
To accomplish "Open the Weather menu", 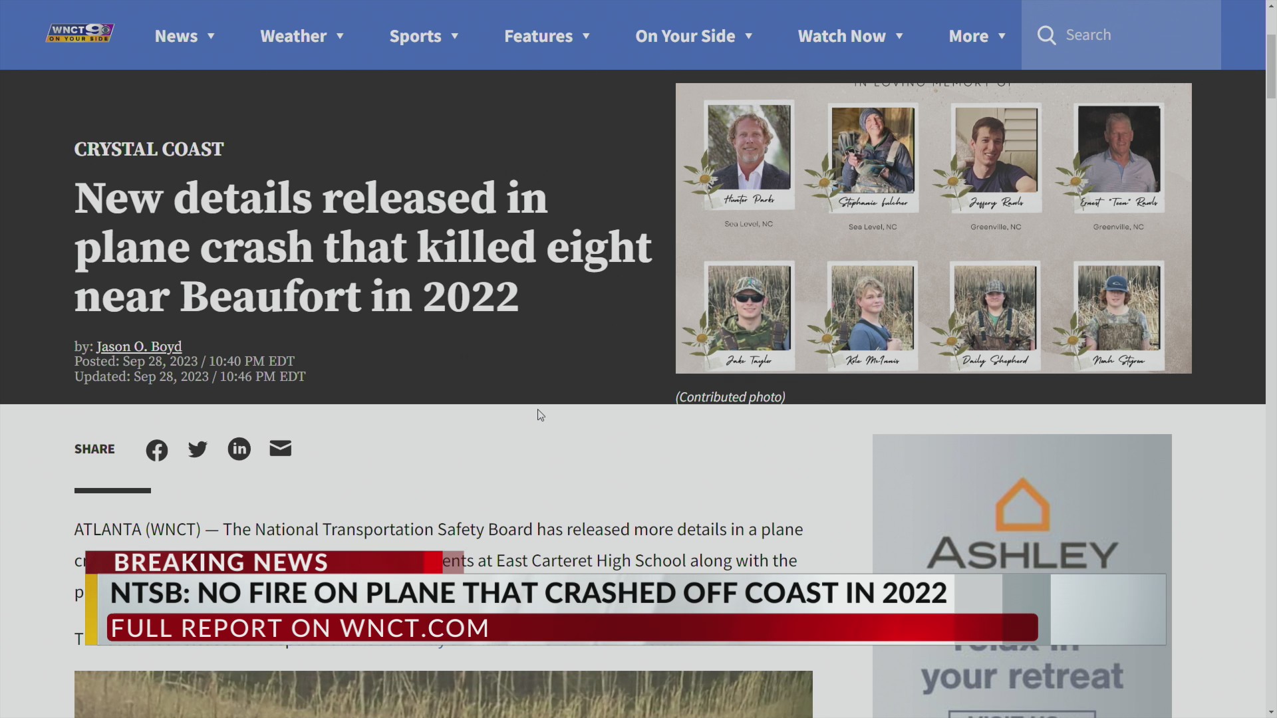I will coord(293,36).
